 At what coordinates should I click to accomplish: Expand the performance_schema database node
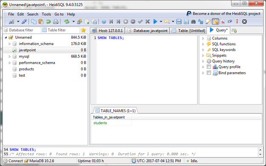[x=9, y=63]
